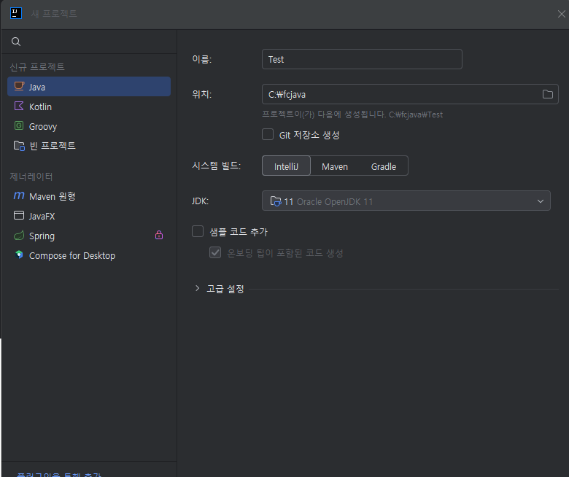Select Spring generator
Viewport: 569px width, 477px height.
point(89,236)
